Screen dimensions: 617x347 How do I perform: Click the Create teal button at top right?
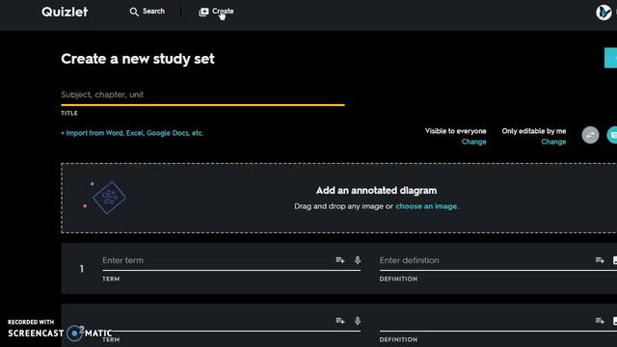610,58
